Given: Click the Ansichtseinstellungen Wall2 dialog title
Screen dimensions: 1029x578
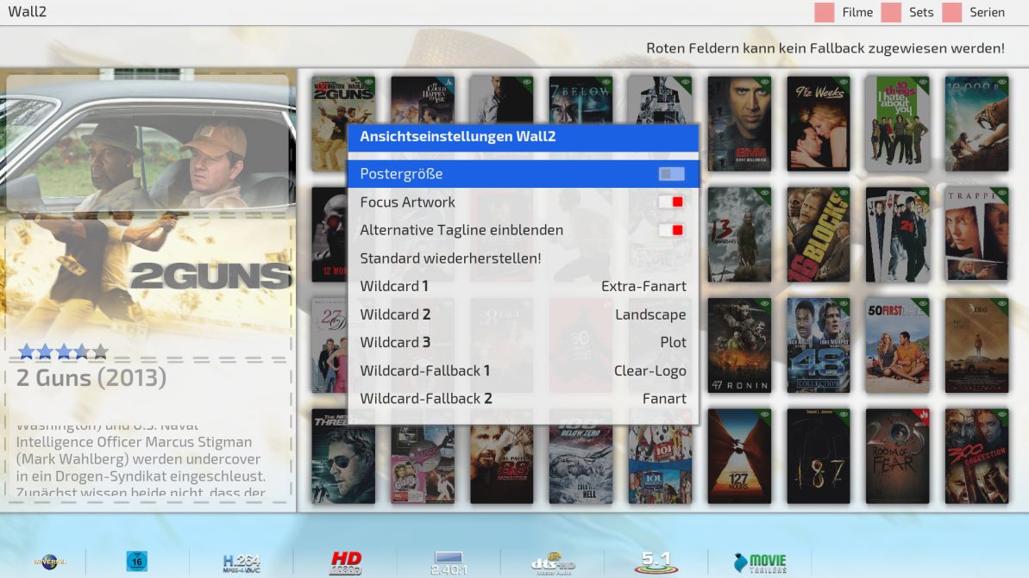Looking at the screenshot, I should pos(457,136).
